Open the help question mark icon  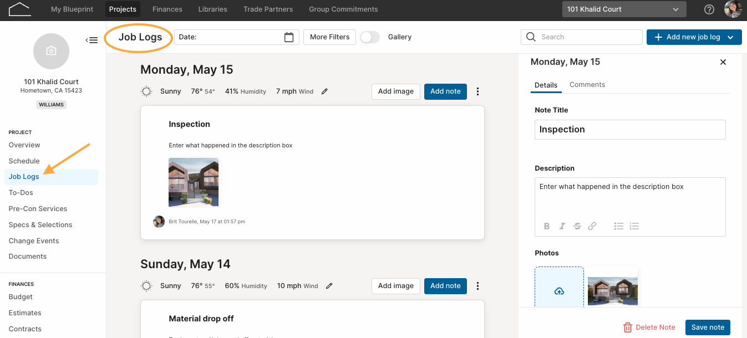tap(709, 9)
